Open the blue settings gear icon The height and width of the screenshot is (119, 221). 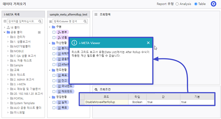pos(213,4)
